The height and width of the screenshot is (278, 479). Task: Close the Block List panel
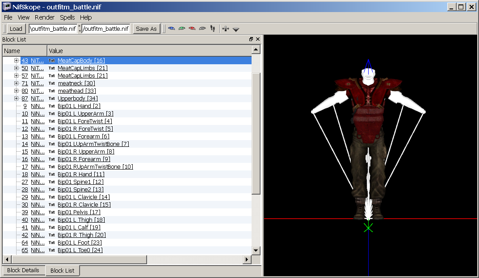(x=258, y=39)
